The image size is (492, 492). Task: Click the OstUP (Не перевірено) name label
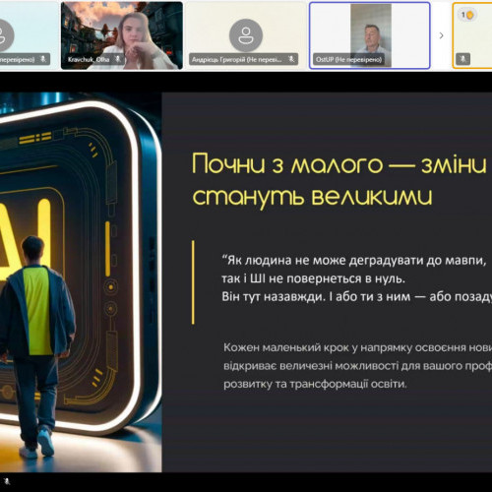coord(348,60)
